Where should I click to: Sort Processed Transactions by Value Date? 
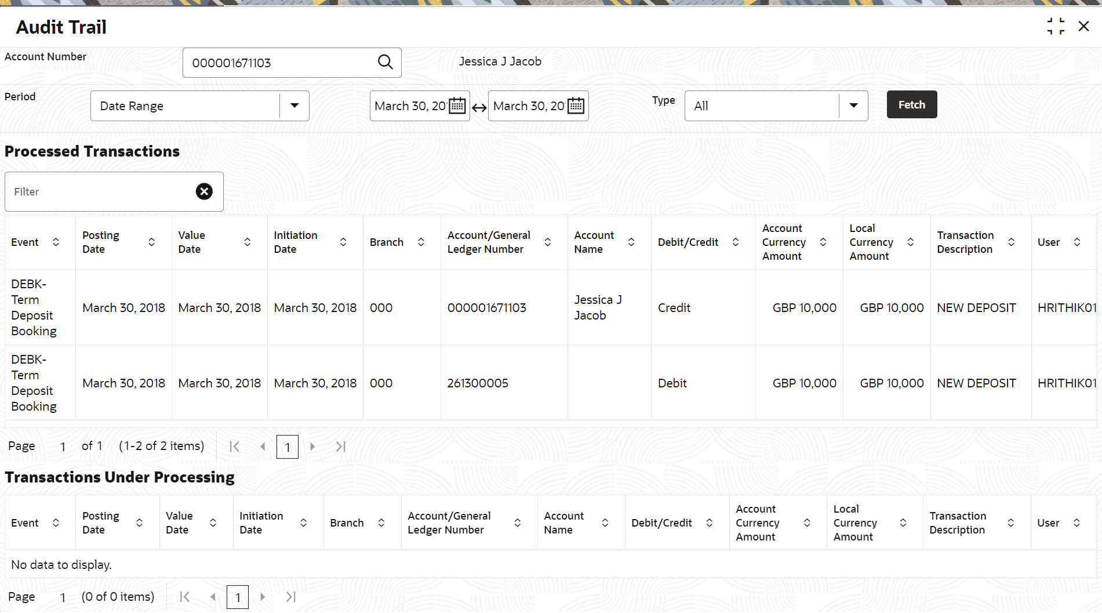[x=247, y=242]
